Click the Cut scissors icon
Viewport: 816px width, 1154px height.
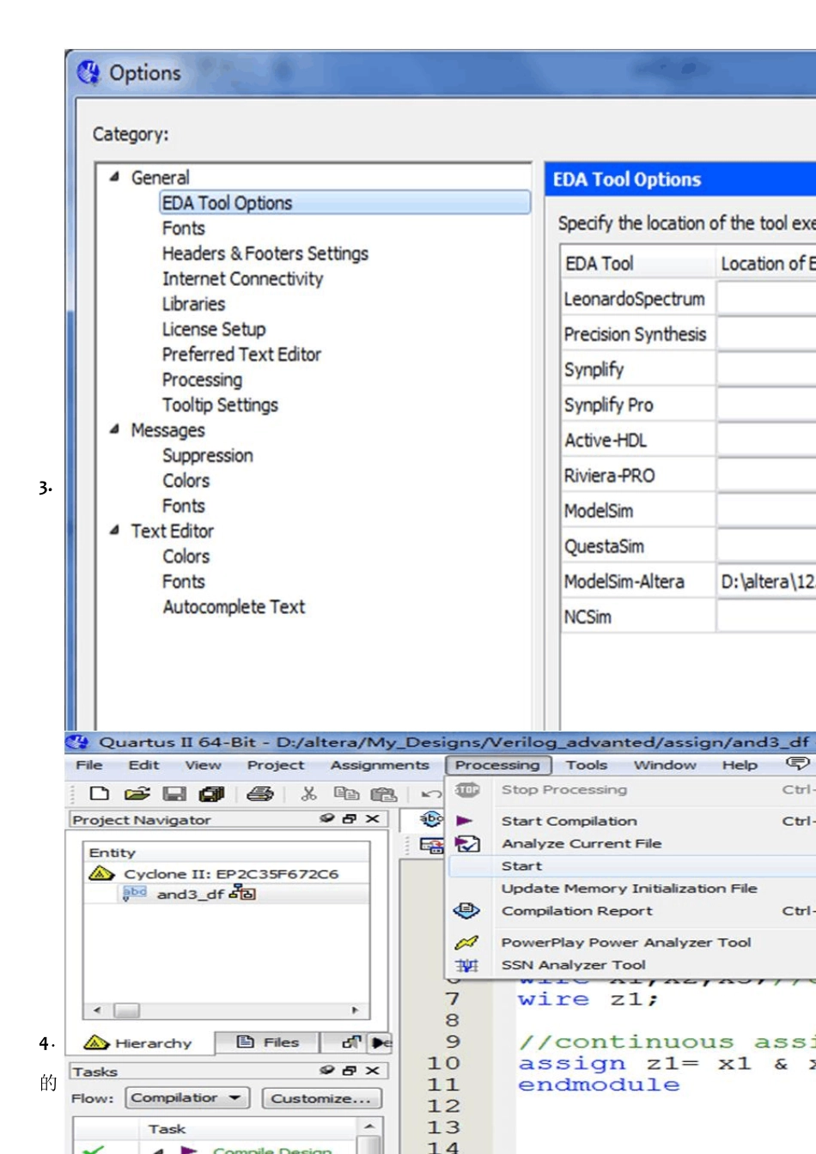coord(308,793)
